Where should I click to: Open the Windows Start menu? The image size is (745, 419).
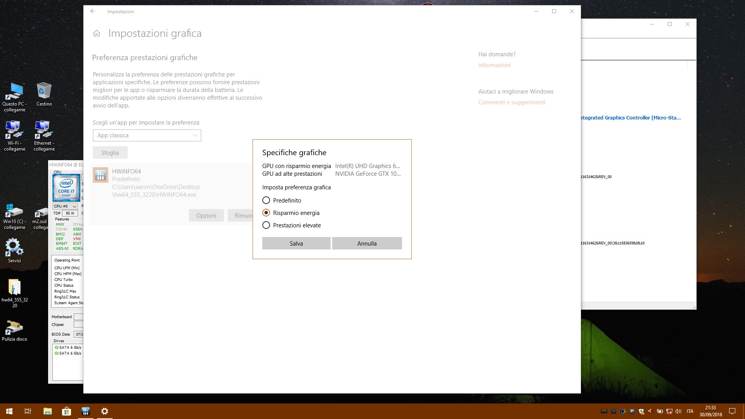tap(9, 411)
